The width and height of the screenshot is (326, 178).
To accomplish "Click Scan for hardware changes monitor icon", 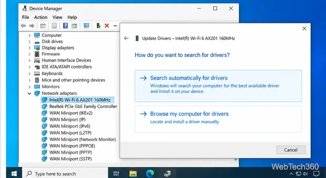I will 86,26.
